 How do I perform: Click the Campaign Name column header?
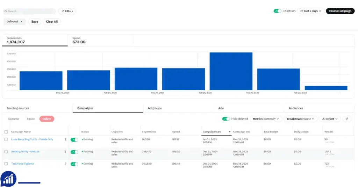[21, 132]
